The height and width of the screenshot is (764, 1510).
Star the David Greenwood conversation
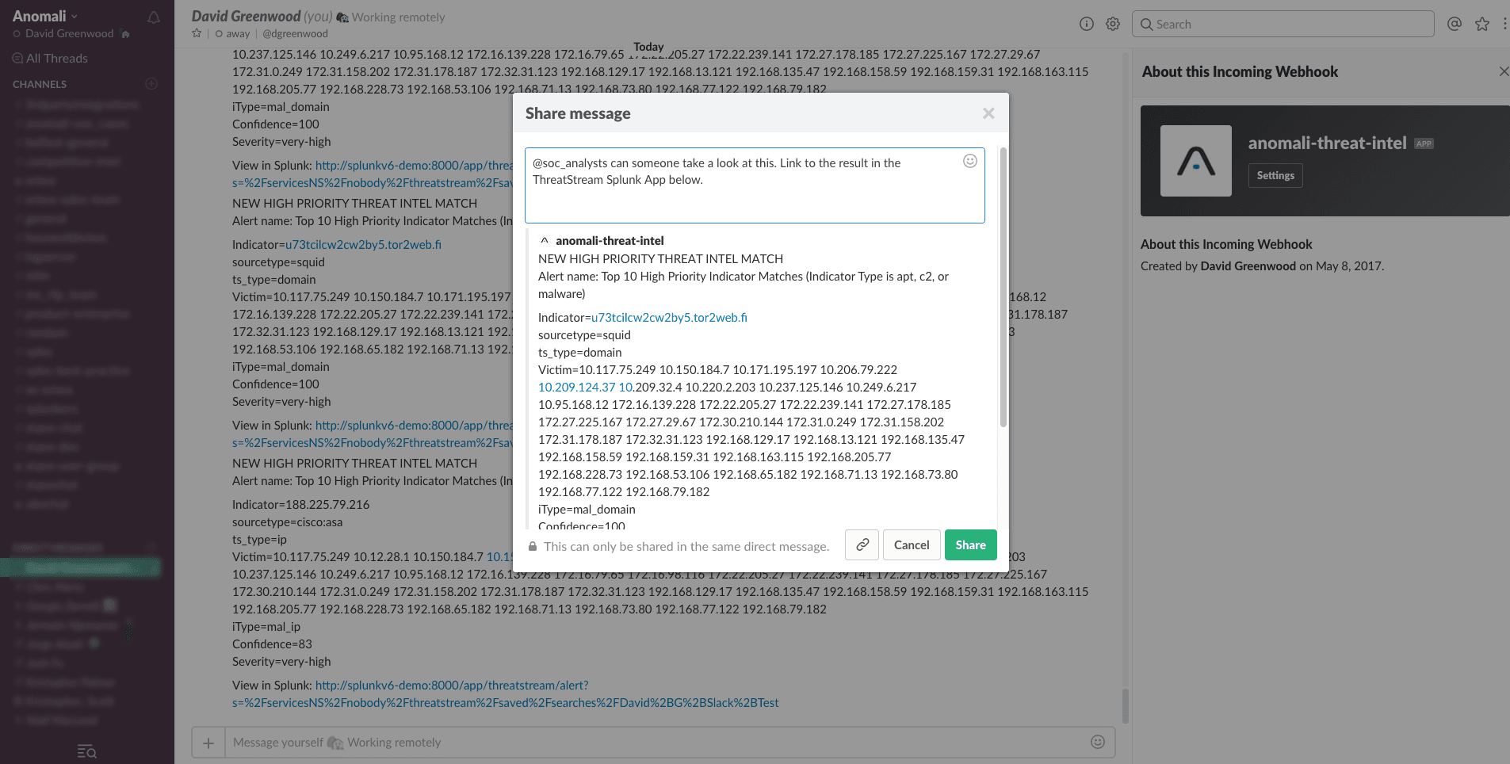click(196, 33)
